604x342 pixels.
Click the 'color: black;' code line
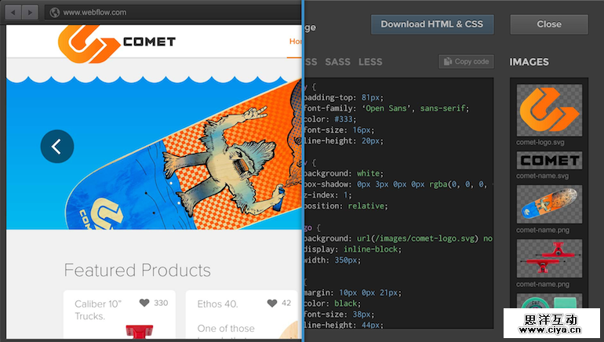click(333, 304)
